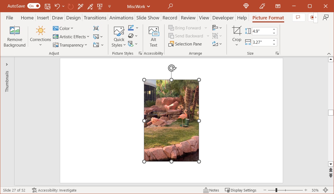334x194 pixels.
Task: Click Display Settings in the status bar
Action: [x=241, y=190]
